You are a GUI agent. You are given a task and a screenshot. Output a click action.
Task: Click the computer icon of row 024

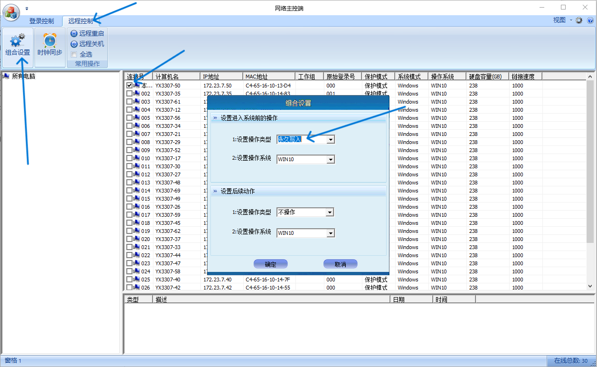(137, 271)
